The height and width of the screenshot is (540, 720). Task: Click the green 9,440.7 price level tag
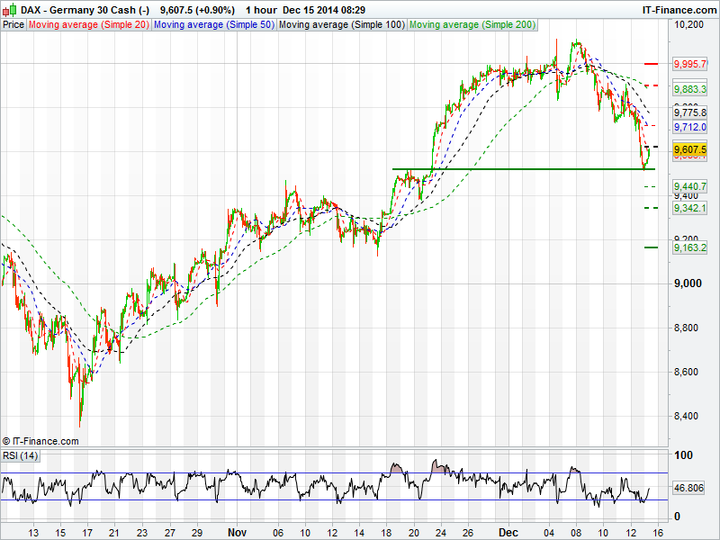tap(689, 185)
